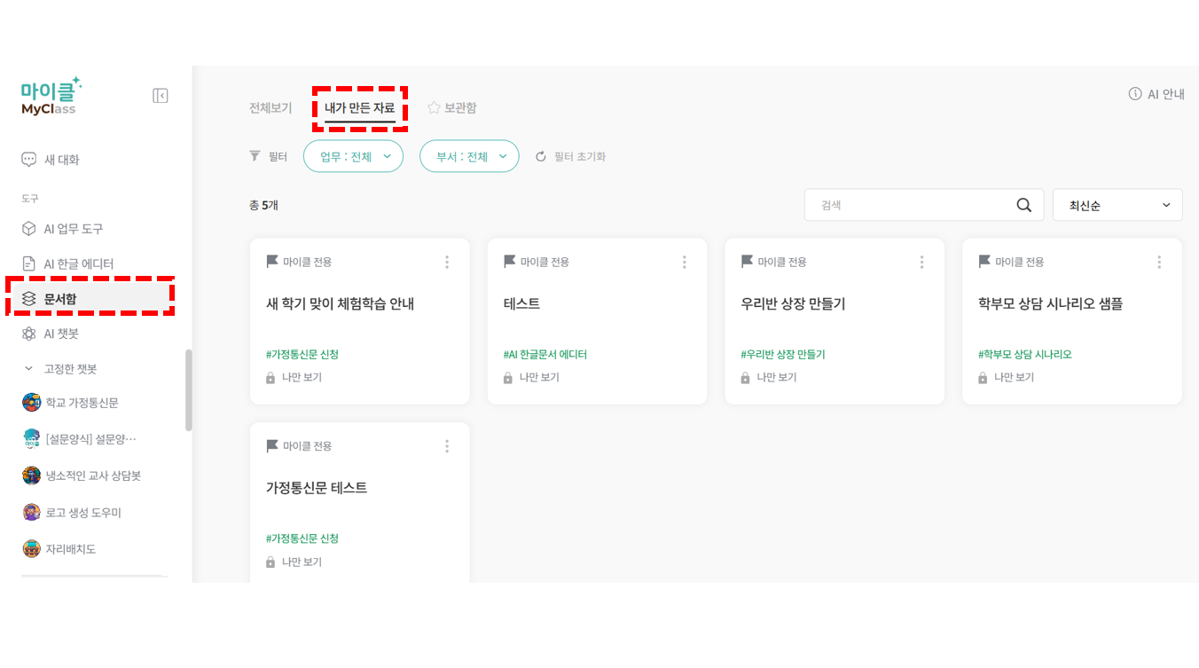Click the 필터 초기화 reset button
1199x668 pixels.
tap(571, 156)
